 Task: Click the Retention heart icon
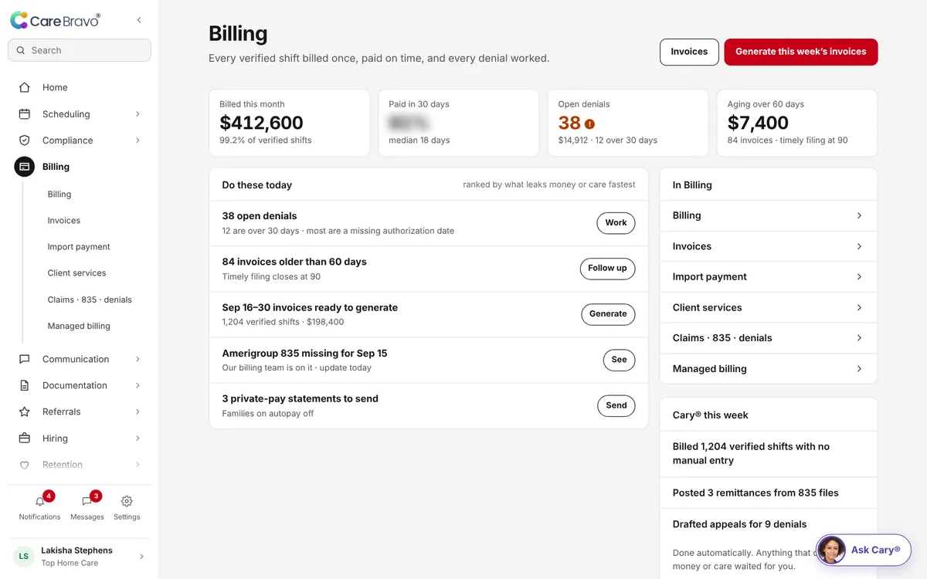[x=25, y=465]
